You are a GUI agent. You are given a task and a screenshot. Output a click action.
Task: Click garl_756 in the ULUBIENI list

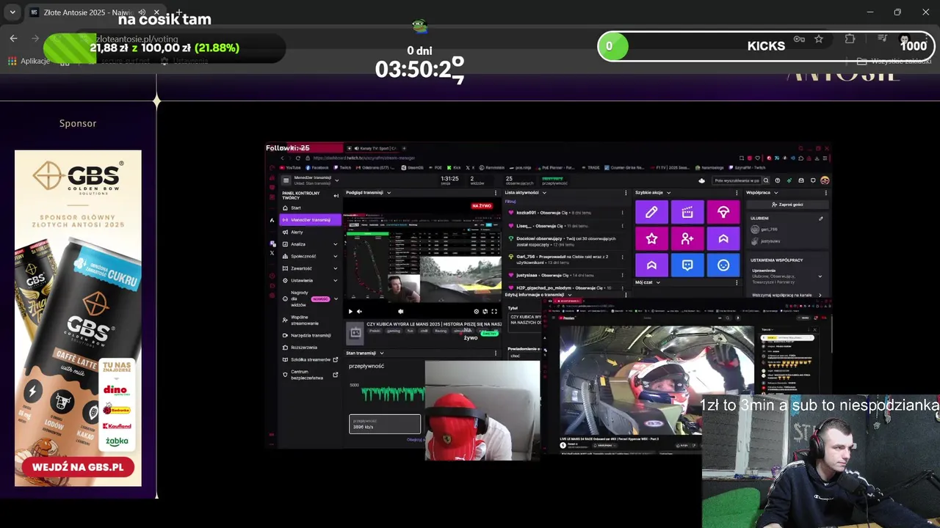765,230
